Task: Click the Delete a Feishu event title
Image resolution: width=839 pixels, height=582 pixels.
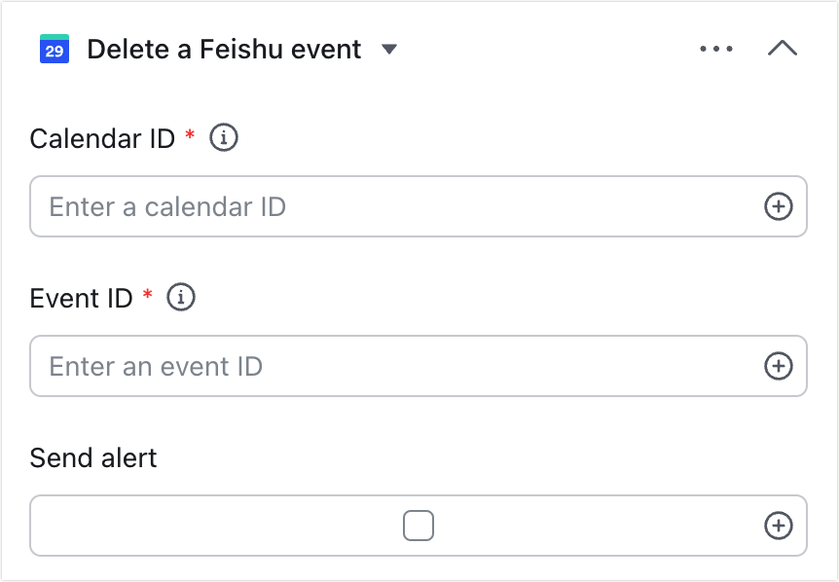Action: [224, 50]
